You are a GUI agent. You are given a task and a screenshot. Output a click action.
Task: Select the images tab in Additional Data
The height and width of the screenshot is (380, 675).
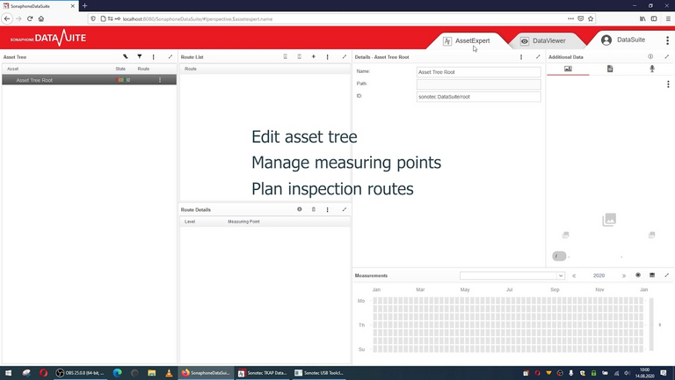tap(568, 69)
